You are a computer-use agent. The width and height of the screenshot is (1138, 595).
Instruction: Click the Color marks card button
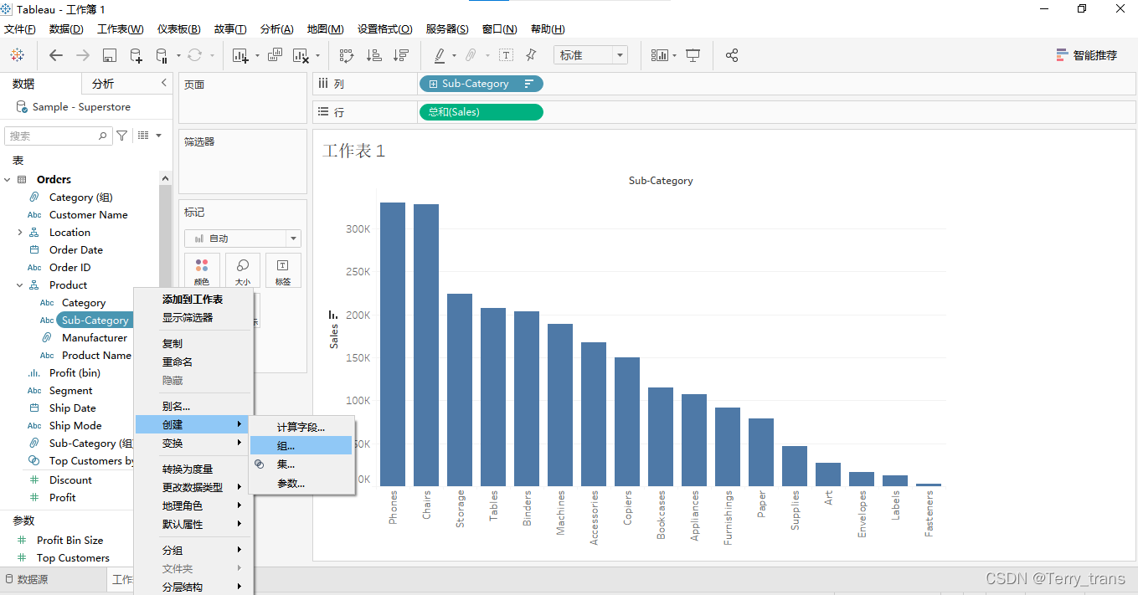pos(202,270)
